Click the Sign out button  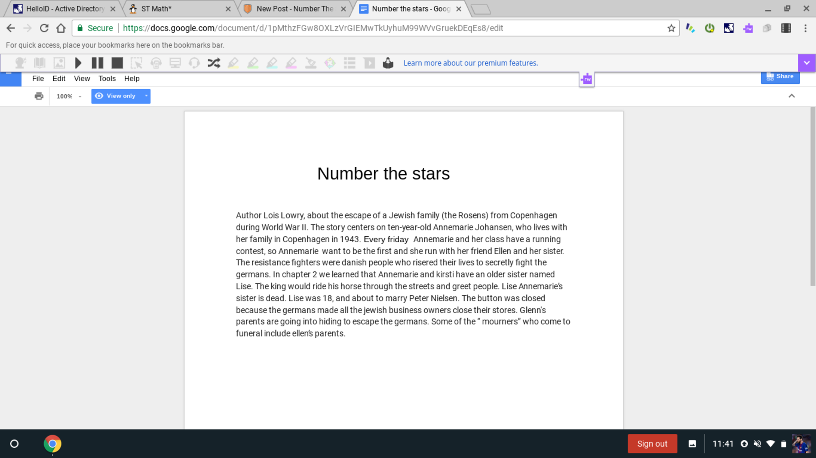coord(652,444)
